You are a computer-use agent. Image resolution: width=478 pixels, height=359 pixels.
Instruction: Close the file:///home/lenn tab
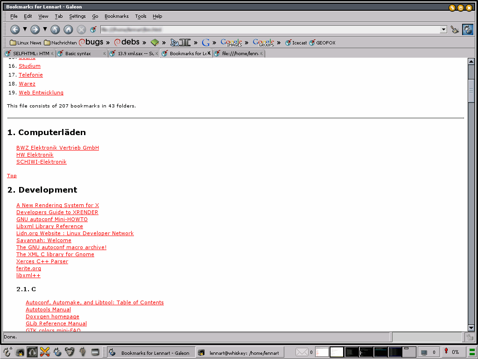[261, 53]
